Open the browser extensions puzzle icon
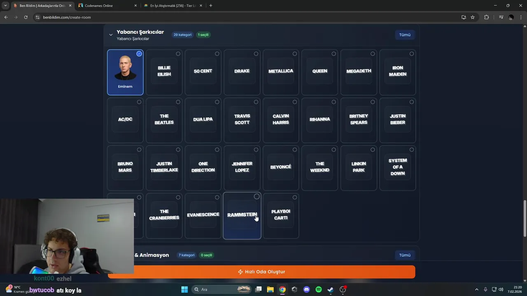 coord(487,17)
